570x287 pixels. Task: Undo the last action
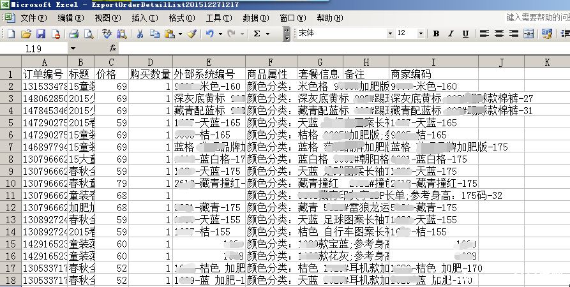click(210, 34)
